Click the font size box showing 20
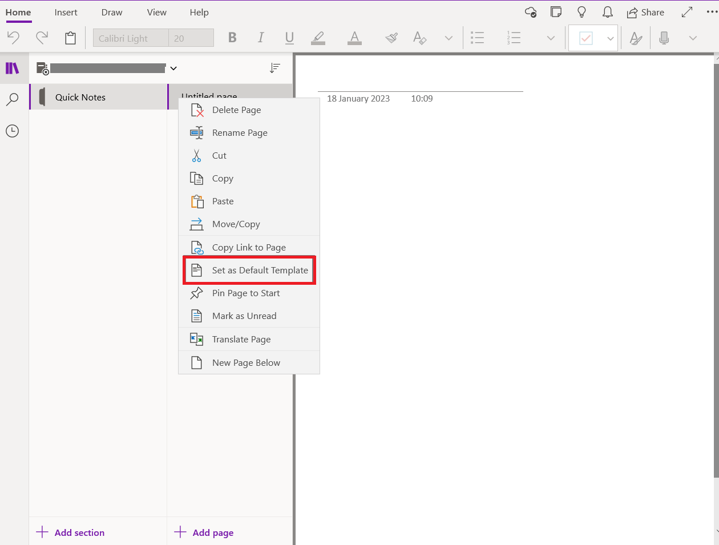 pos(191,38)
